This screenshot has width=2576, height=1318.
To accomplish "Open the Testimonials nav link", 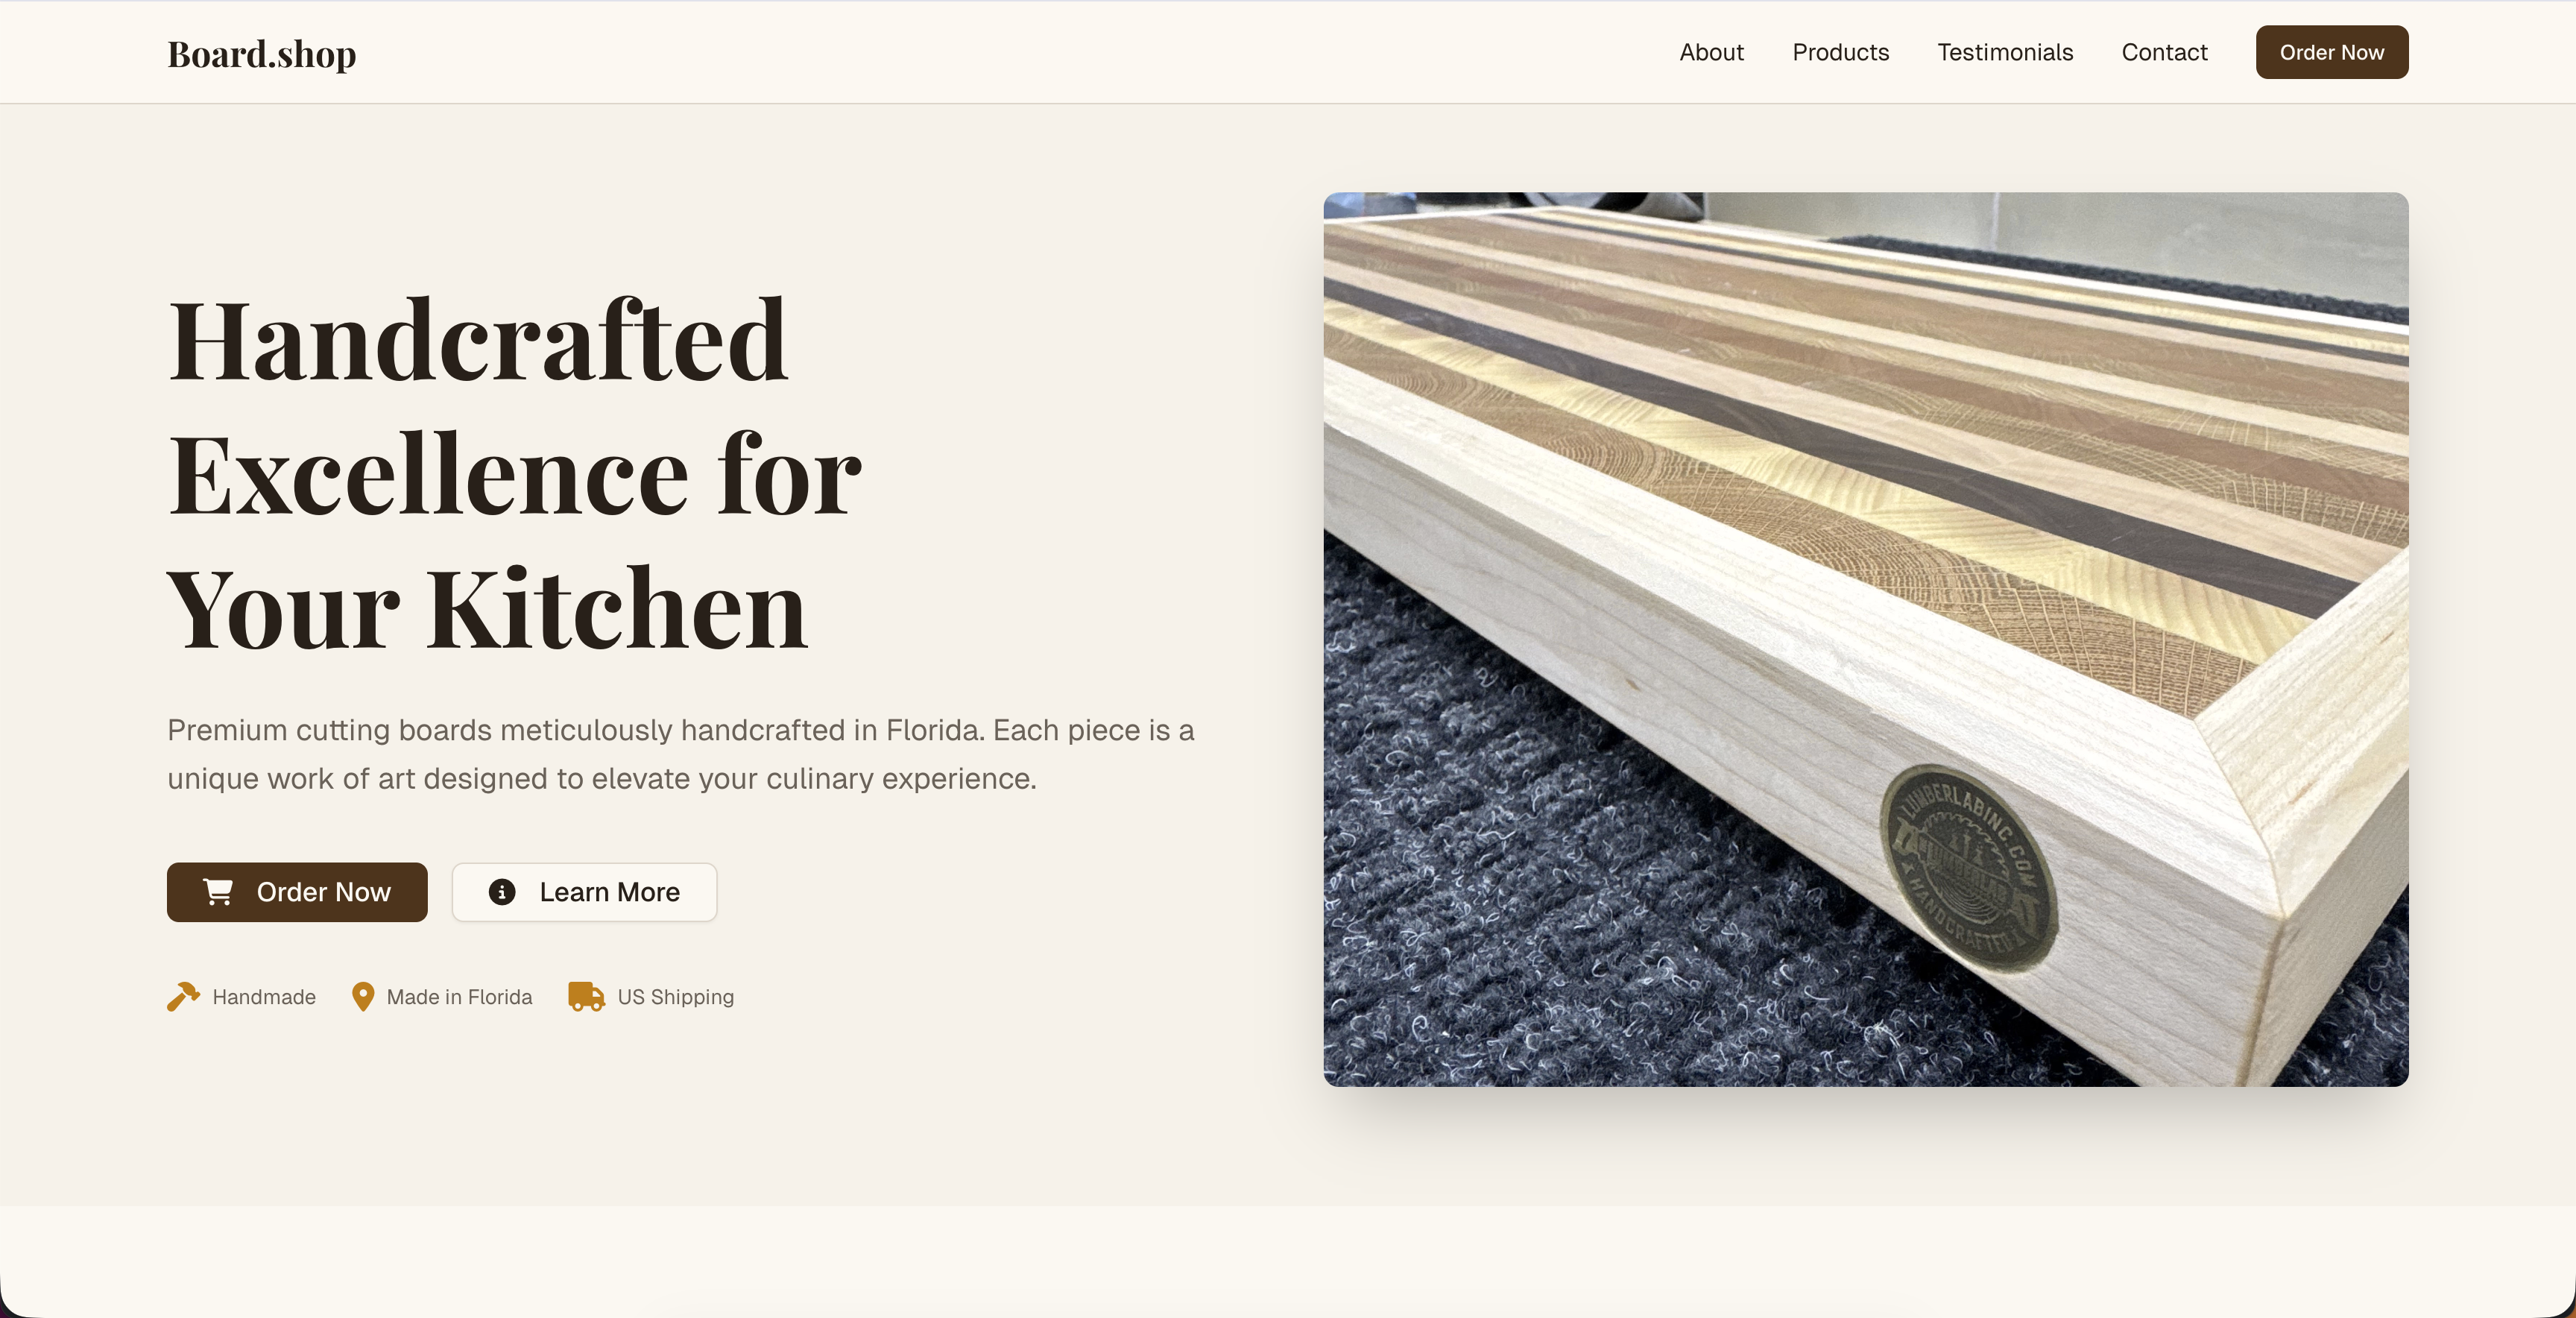I will (2005, 52).
